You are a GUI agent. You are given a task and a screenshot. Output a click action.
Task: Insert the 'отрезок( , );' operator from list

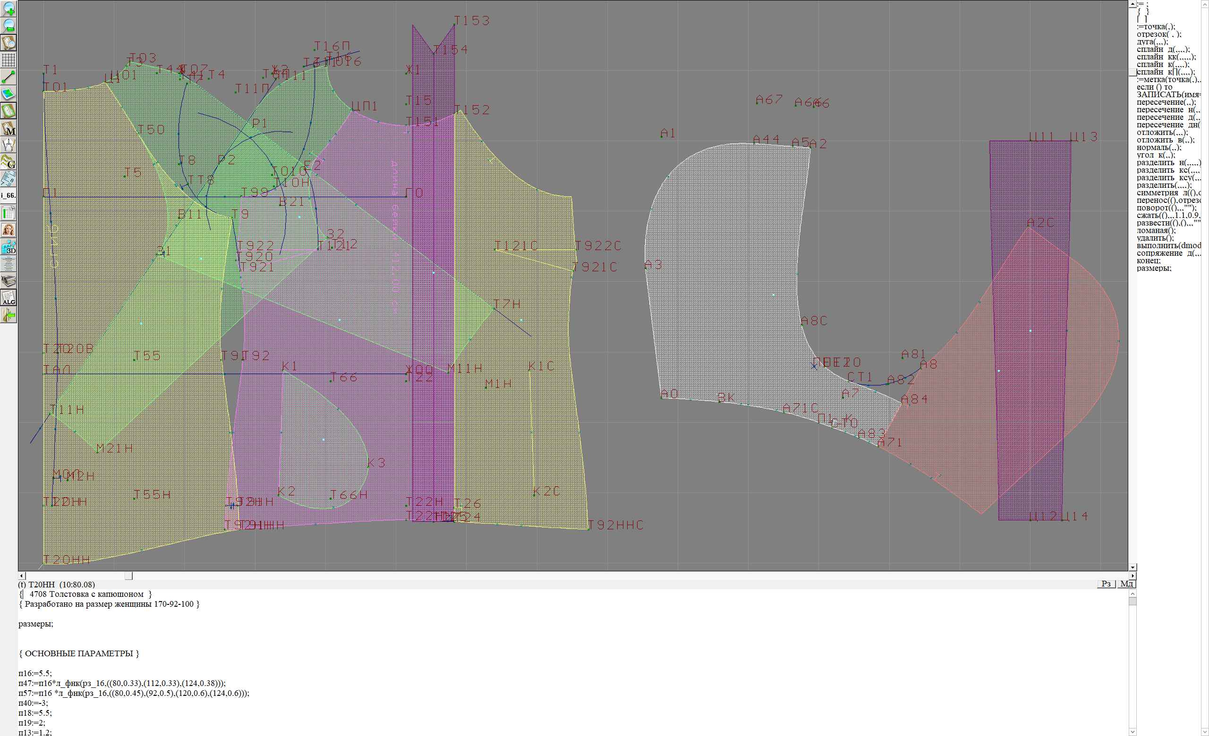click(1159, 34)
